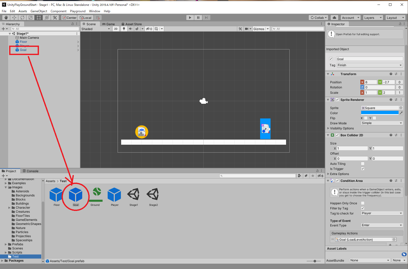
Task: Uncheck the Filter by Tag checkbox
Action: coord(363,208)
